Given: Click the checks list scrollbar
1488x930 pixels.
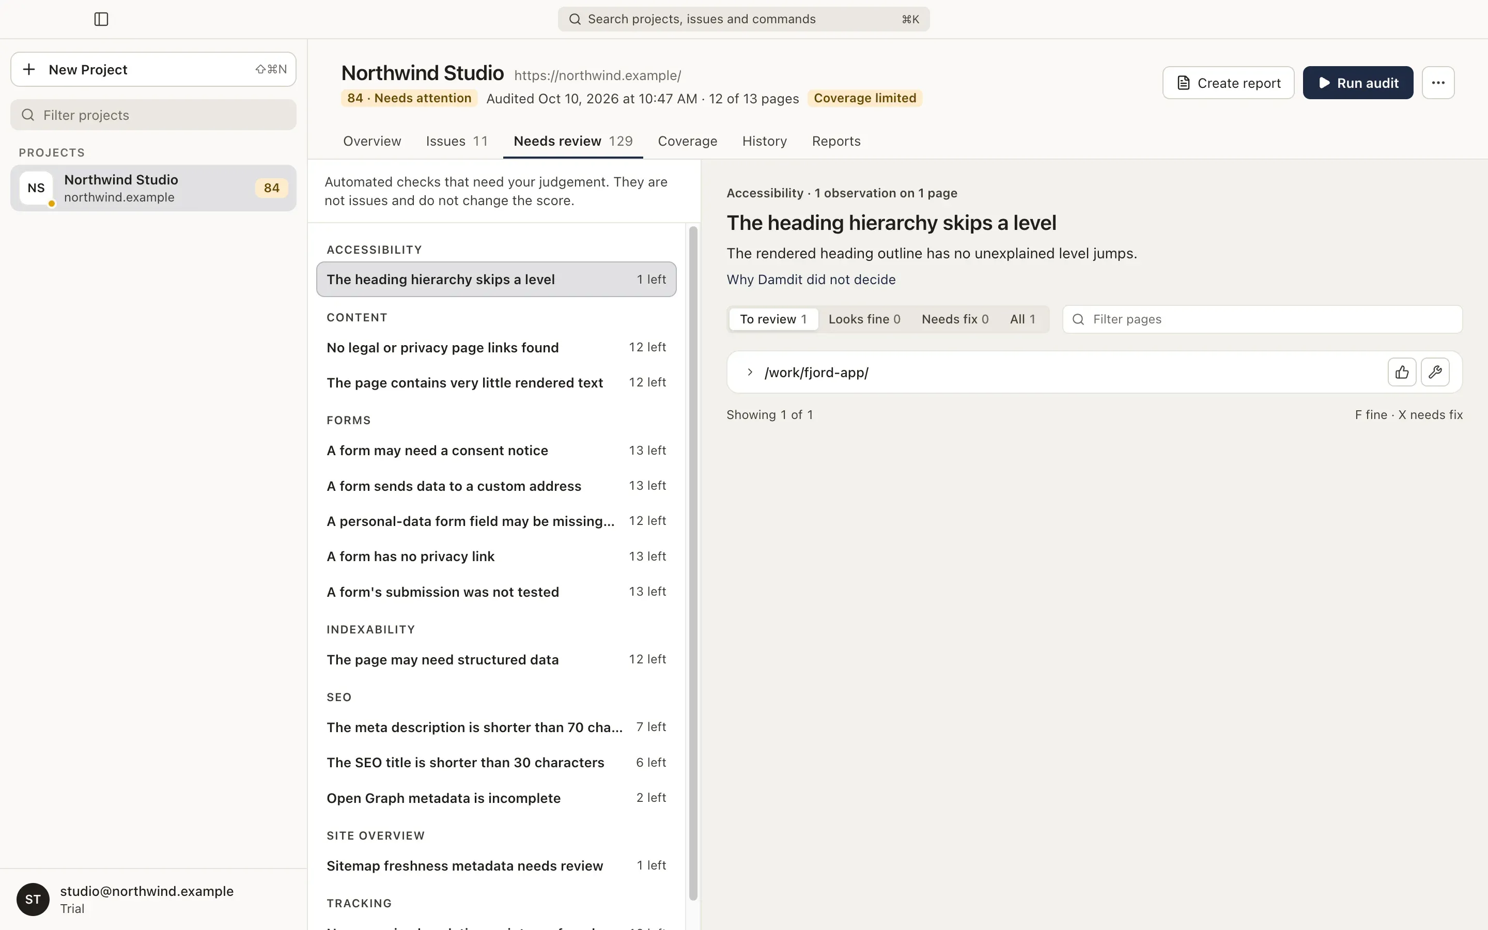Looking at the screenshot, I should point(693,563).
